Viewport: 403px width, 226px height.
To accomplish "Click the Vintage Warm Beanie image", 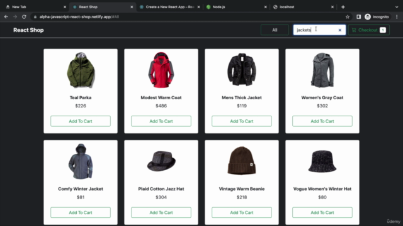I will coord(242,161).
